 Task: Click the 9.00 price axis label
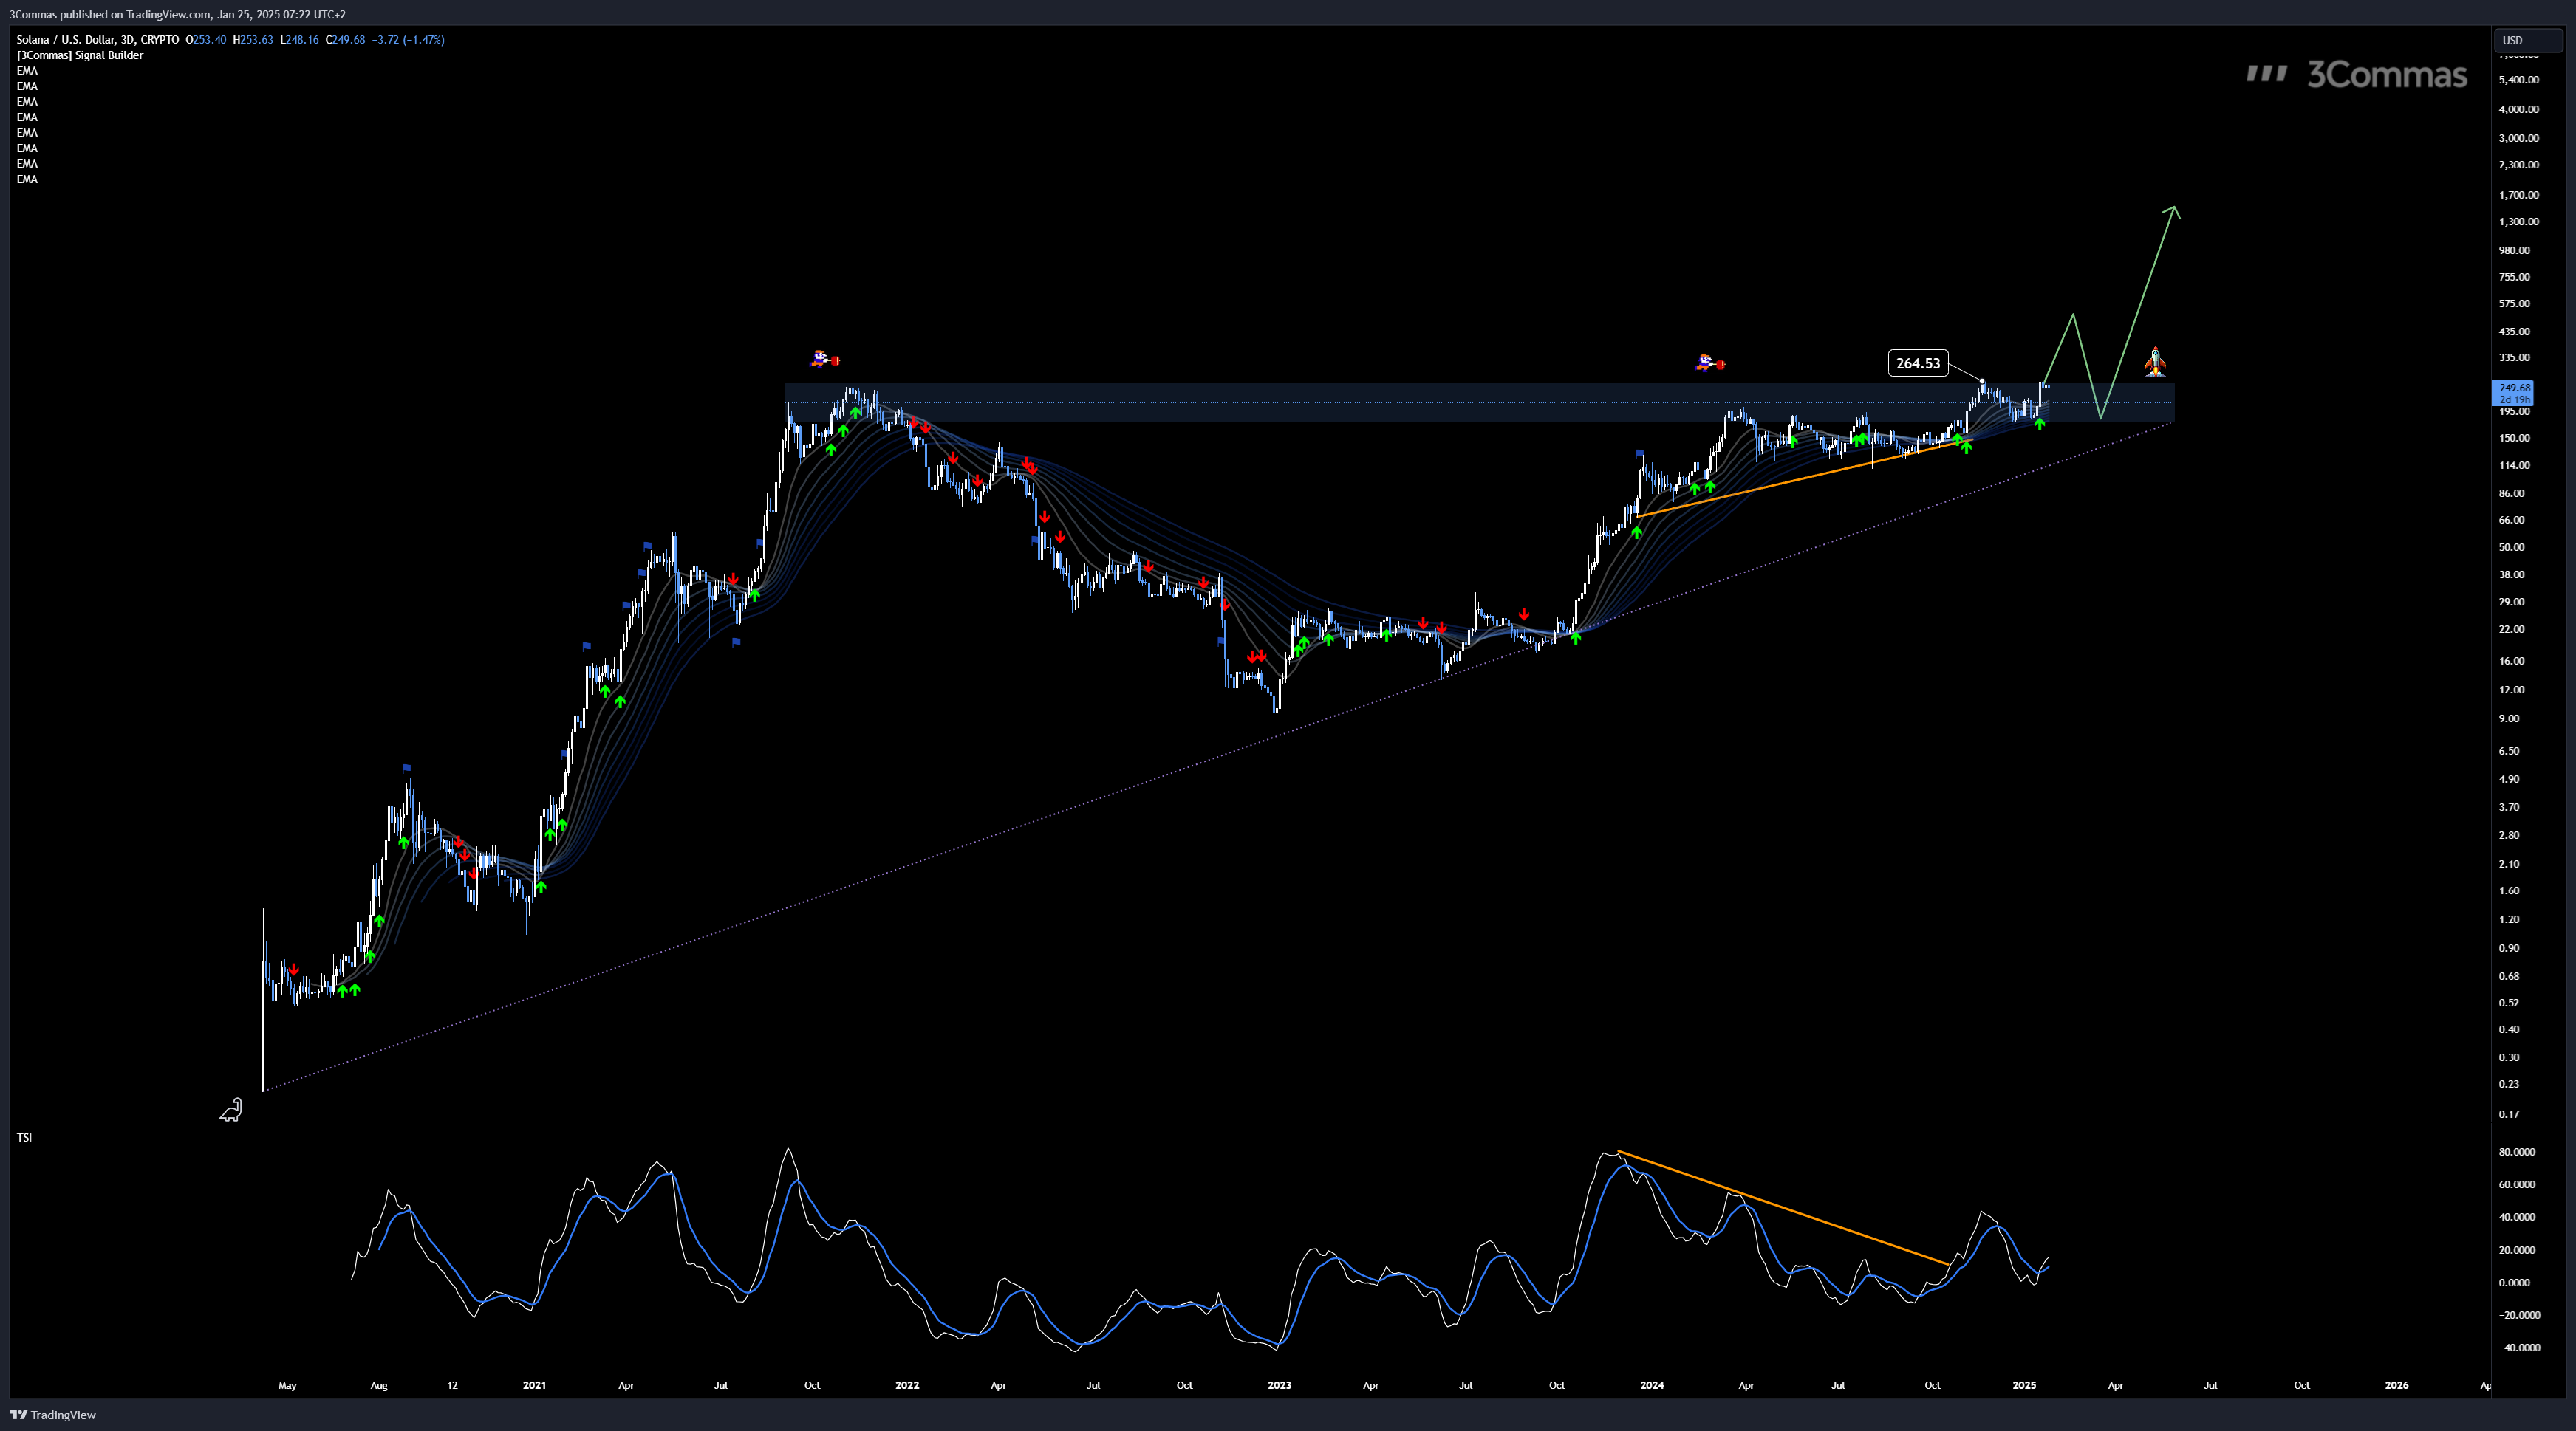(2509, 718)
